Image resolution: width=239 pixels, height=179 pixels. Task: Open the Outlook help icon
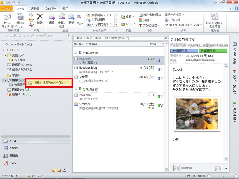236,9
